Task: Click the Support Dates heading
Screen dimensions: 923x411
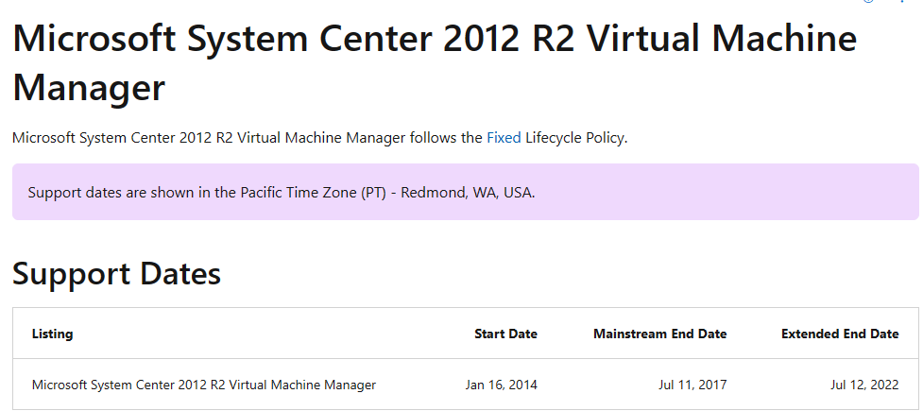Action: coord(116,273)
